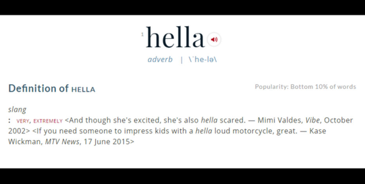Screen dimensions: 365x184
Task: Click the large hella headword
Action: point(175,37)
